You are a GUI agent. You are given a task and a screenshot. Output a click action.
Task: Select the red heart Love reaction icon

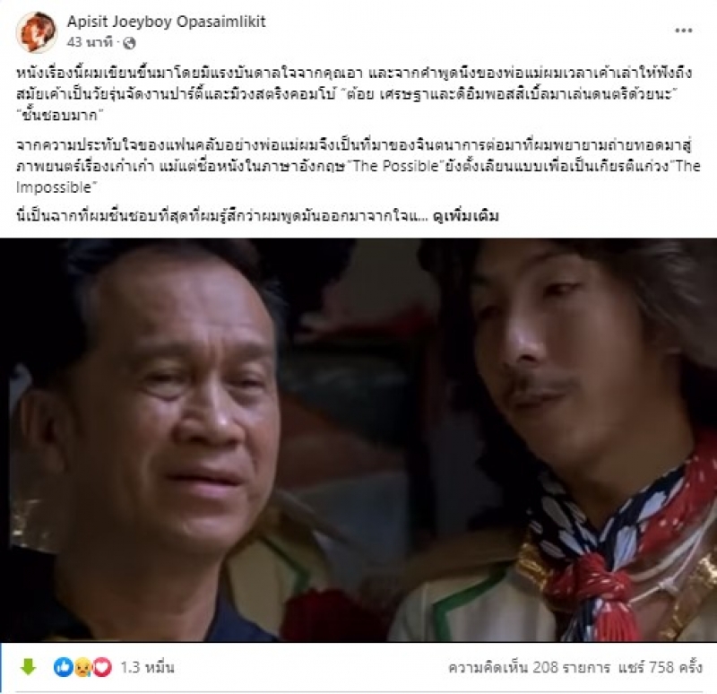[102, 668]
